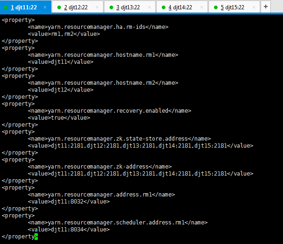Image resolution: width=283 pixels, height=244 pixels.
Task: Click the green terminal cursor on last line
Action: (x=36, y=237)
